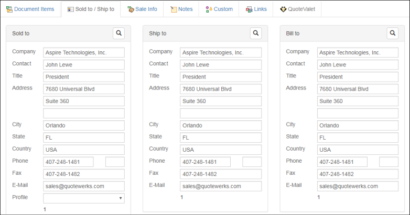Screen dimensions: 410x215
Task: Focus the Bill to phone extension box
Action: [389, 162]
